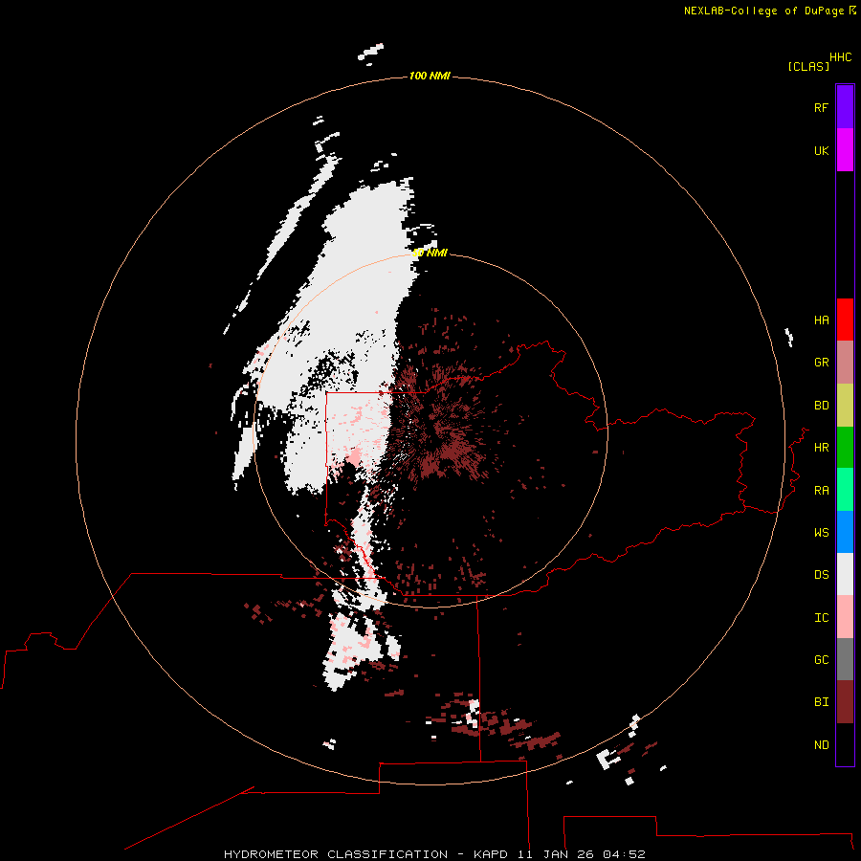The width and height of the screenshot is (861, 861).
Task: Click the red HA legend swatch
Action: pyautogui.click(x=845, y=320)
